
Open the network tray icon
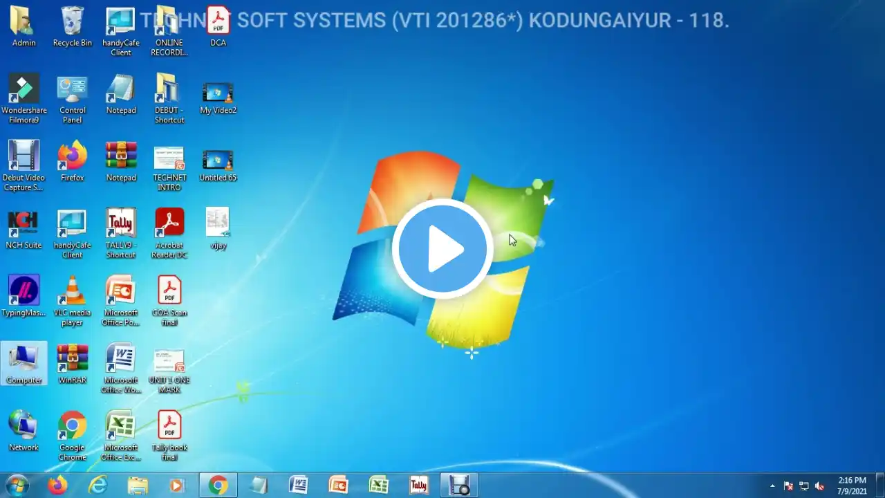point(804,486)
